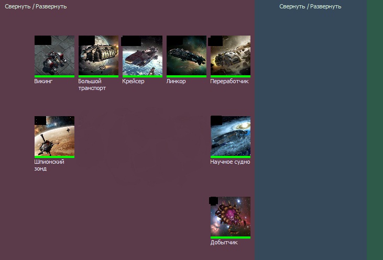Screen dimensions: 383x260
Task: Click green bar under Линкор image
Action: click(187, 76)
